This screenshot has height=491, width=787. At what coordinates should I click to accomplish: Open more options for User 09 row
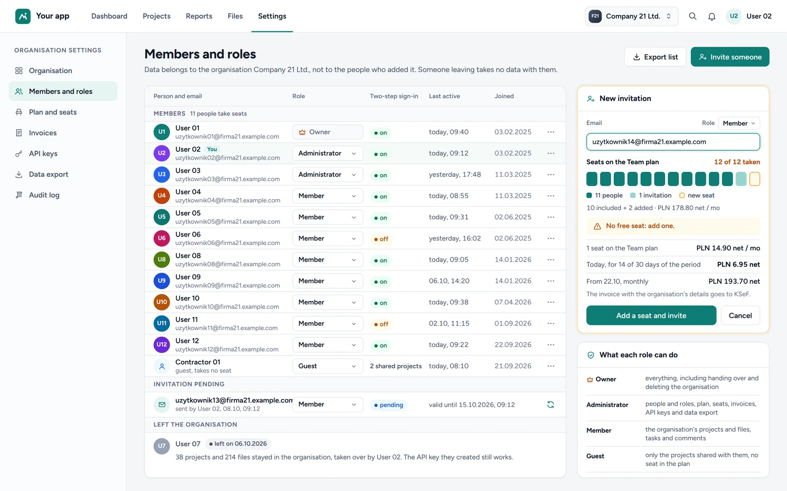pos(551,281)
